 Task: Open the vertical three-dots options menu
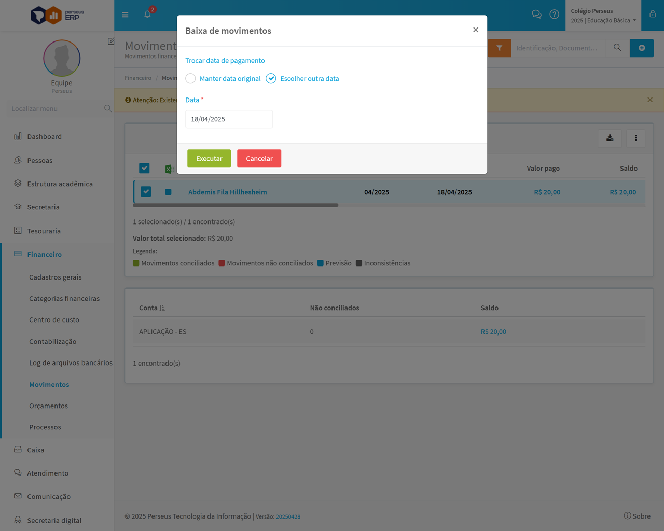point(635,138)
